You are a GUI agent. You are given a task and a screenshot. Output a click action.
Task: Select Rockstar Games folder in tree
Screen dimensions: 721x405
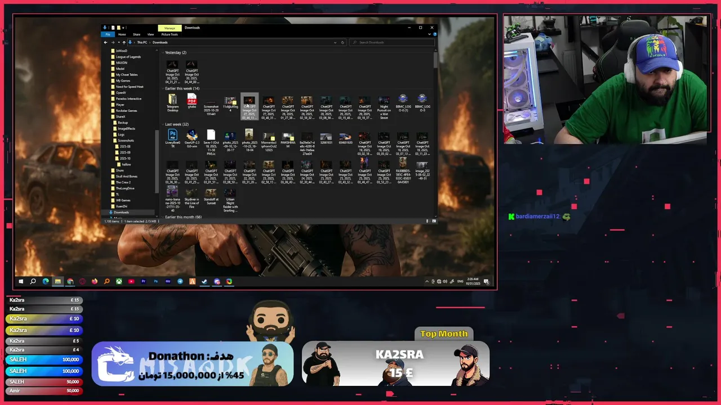point(126,110)
